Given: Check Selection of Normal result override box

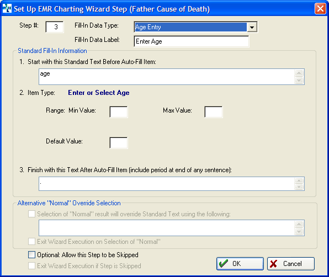Looking at the screenshot, I should 31,214.
